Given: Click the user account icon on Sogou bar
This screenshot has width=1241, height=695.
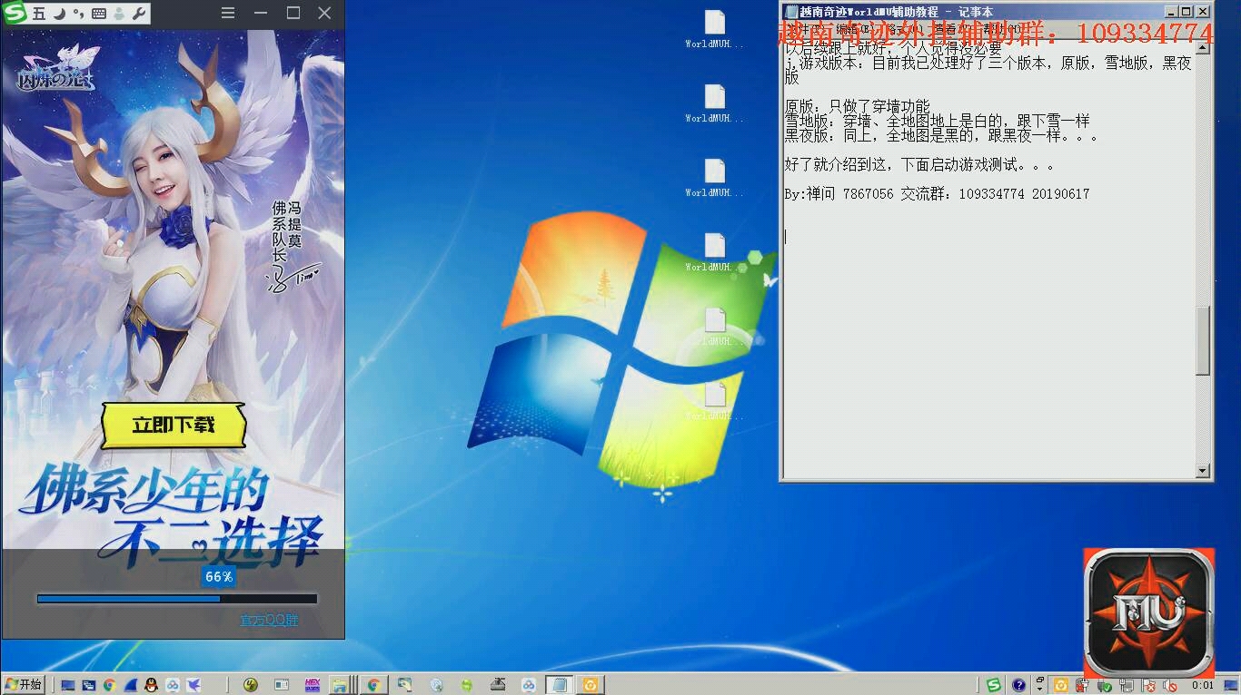Looking at the screenshot, I should tap(119, 14).
